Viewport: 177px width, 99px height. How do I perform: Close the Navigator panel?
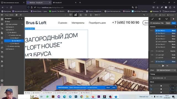[x=19, y=18]
